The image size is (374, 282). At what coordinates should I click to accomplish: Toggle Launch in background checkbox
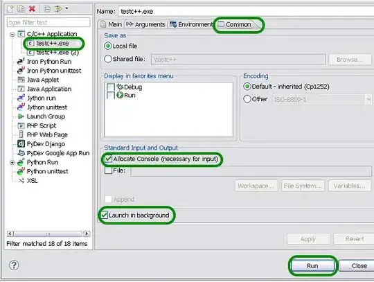point(104,215)
